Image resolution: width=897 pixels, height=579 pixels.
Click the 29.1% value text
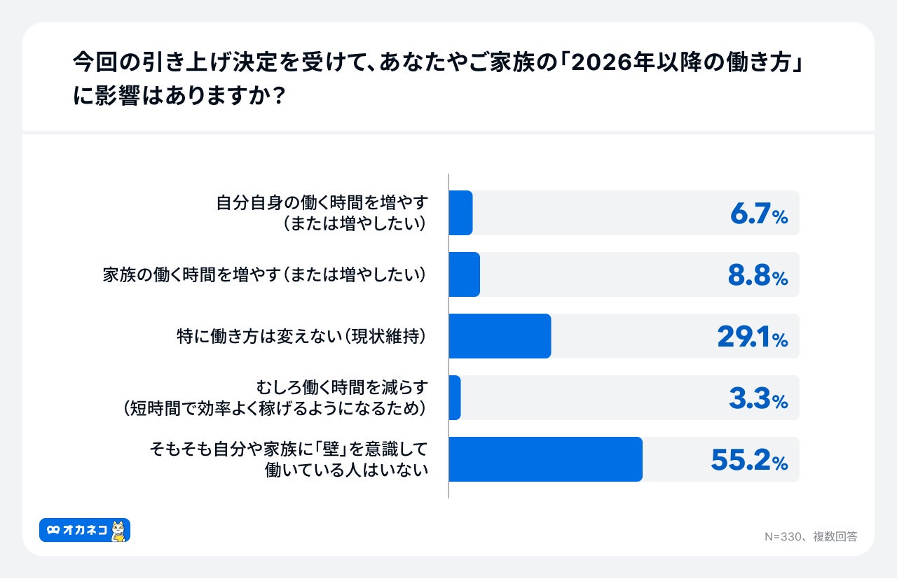click(752, 337)
